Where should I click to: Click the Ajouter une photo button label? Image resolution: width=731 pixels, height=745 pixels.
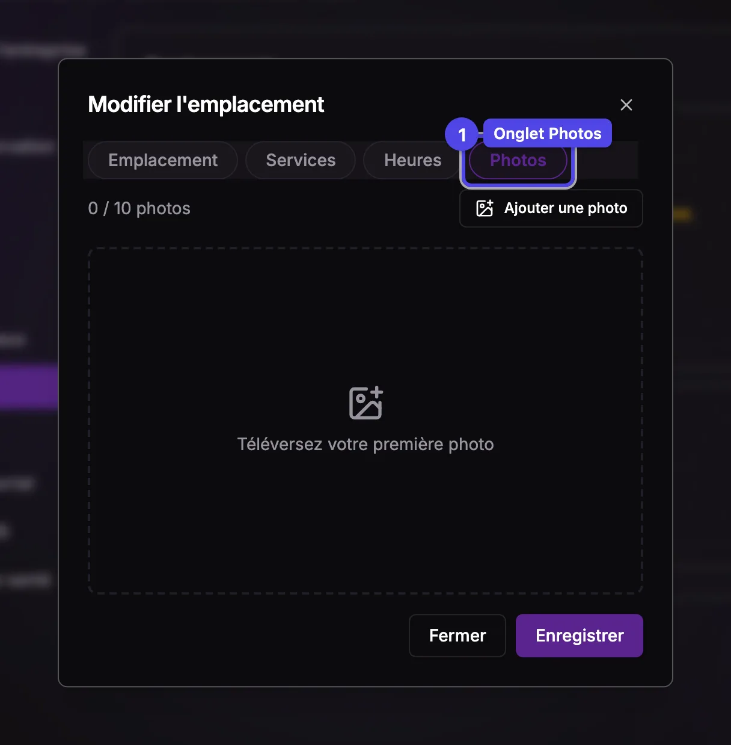(x=566, y=208)
